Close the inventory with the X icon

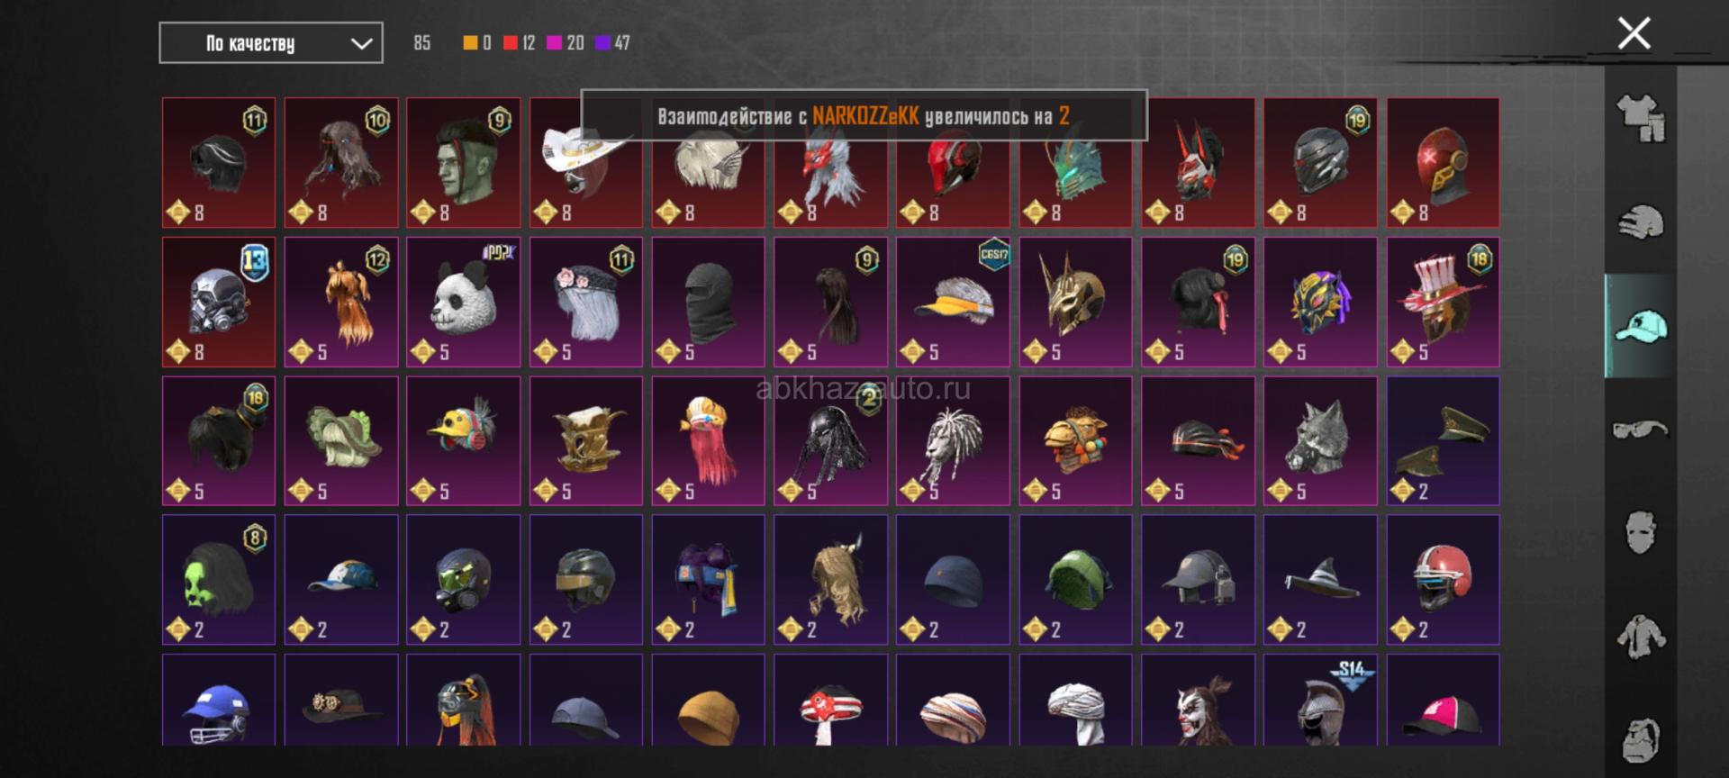(x=1634, y=33)
